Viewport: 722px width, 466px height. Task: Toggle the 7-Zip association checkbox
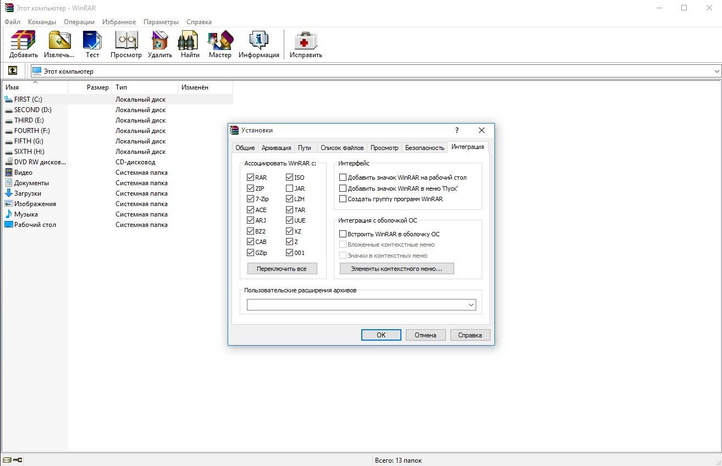click(250, 199)
